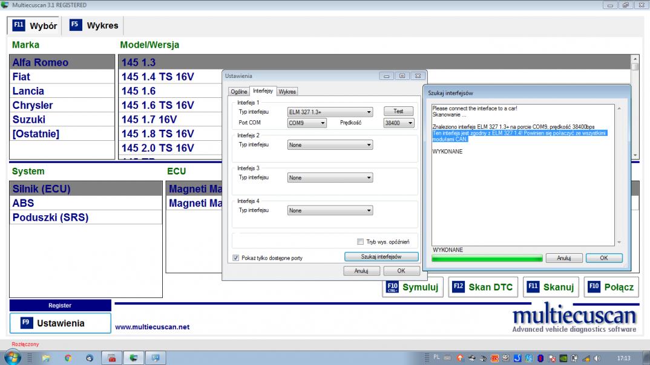
Task: Click the network signal tray icon
Action: [586, 358]
